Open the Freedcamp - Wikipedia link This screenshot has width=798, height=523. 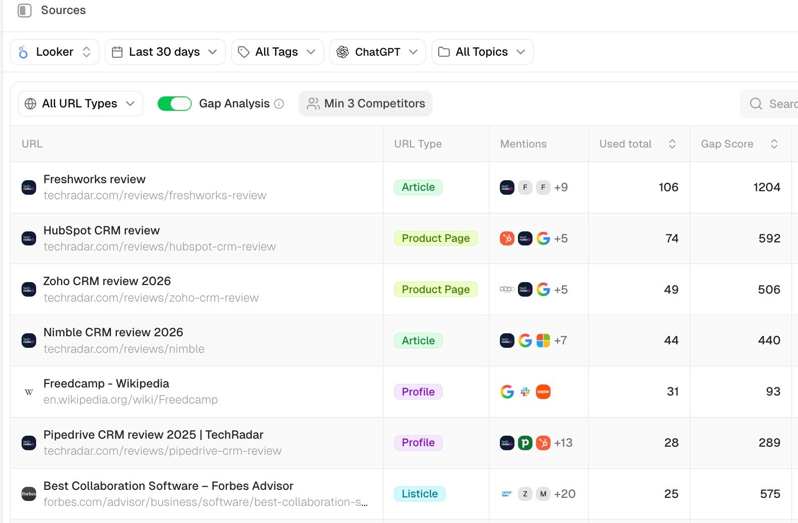click(106, 383)
